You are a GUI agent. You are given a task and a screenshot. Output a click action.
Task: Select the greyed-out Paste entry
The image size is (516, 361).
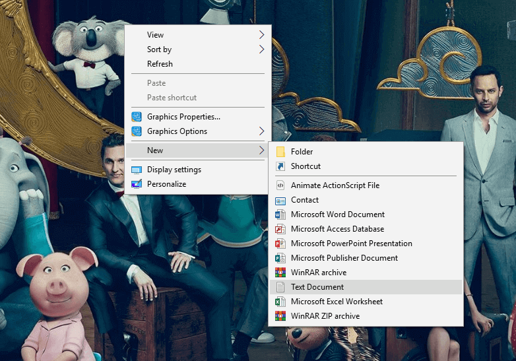(198, 83)
